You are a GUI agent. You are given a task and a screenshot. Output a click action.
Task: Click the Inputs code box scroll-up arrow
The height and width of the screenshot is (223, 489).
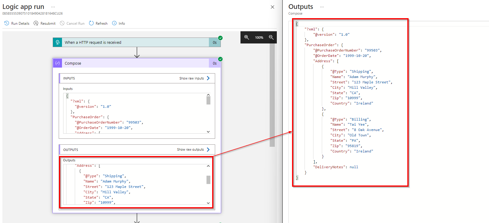(208, 95)
